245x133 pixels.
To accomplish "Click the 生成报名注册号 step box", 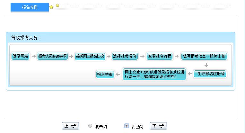I will 210,74.
